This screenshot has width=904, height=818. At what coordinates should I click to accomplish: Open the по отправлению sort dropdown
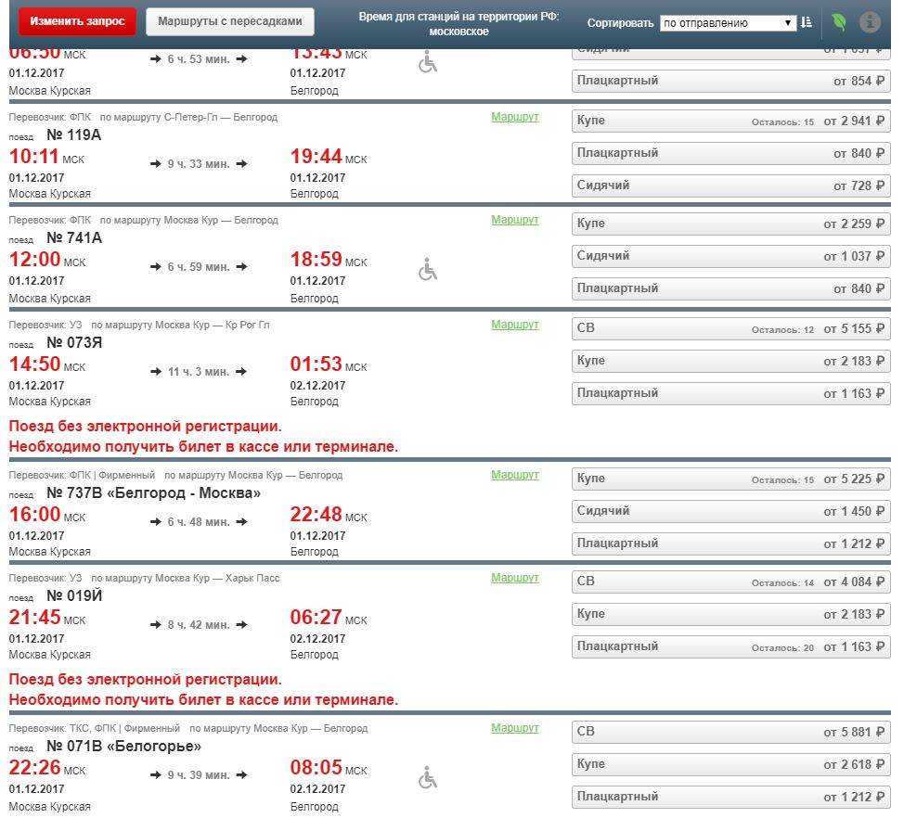point(728,23)
